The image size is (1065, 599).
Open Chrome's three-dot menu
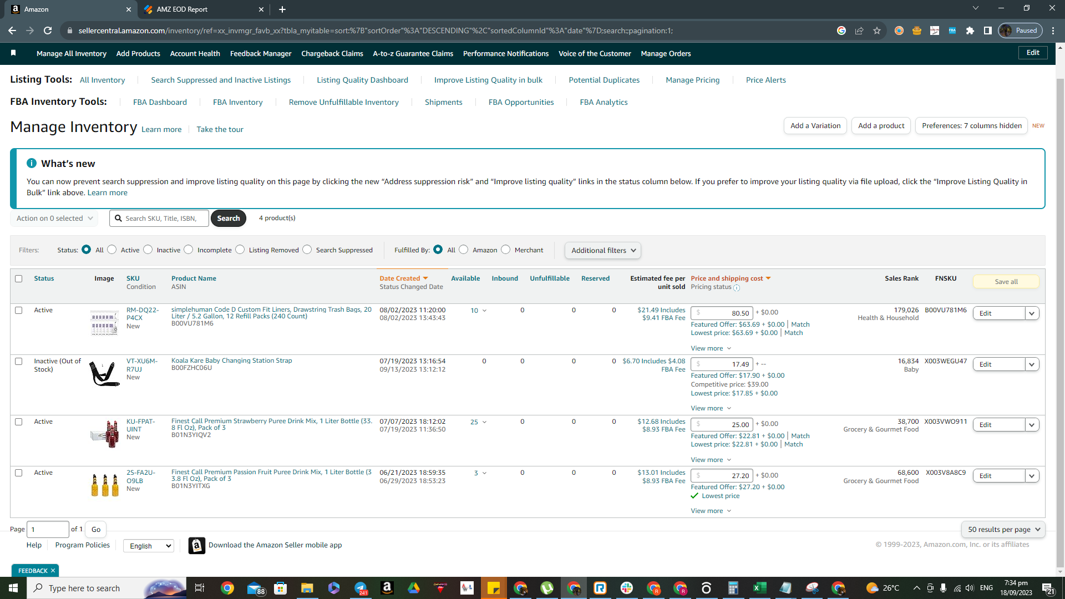point(1053,31)
